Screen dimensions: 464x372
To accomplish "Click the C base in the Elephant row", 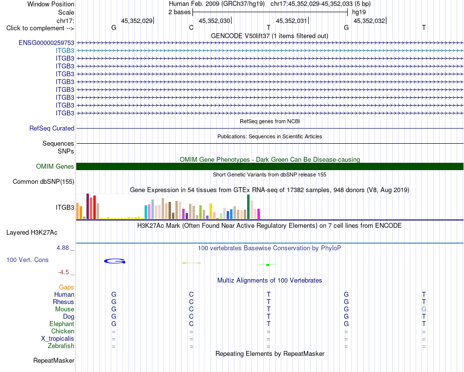I will (x=191, y=324).
